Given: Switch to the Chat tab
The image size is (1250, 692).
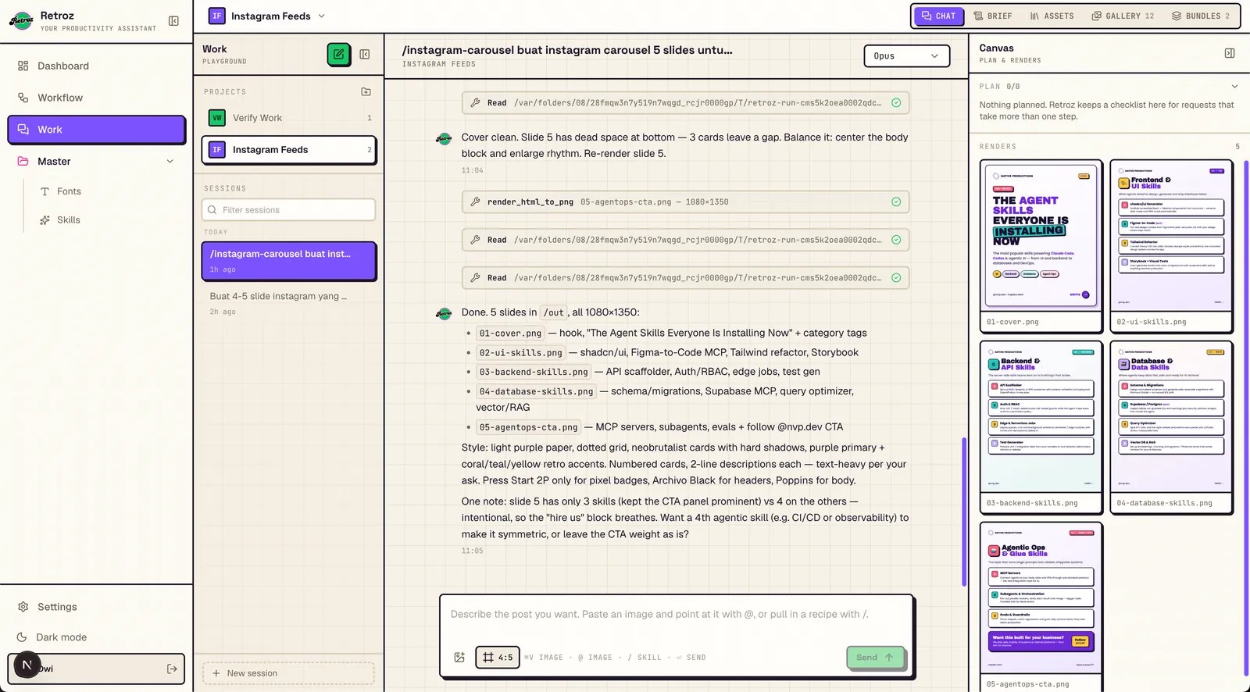Looking at the screenshot, I should (x=938, y=16).
